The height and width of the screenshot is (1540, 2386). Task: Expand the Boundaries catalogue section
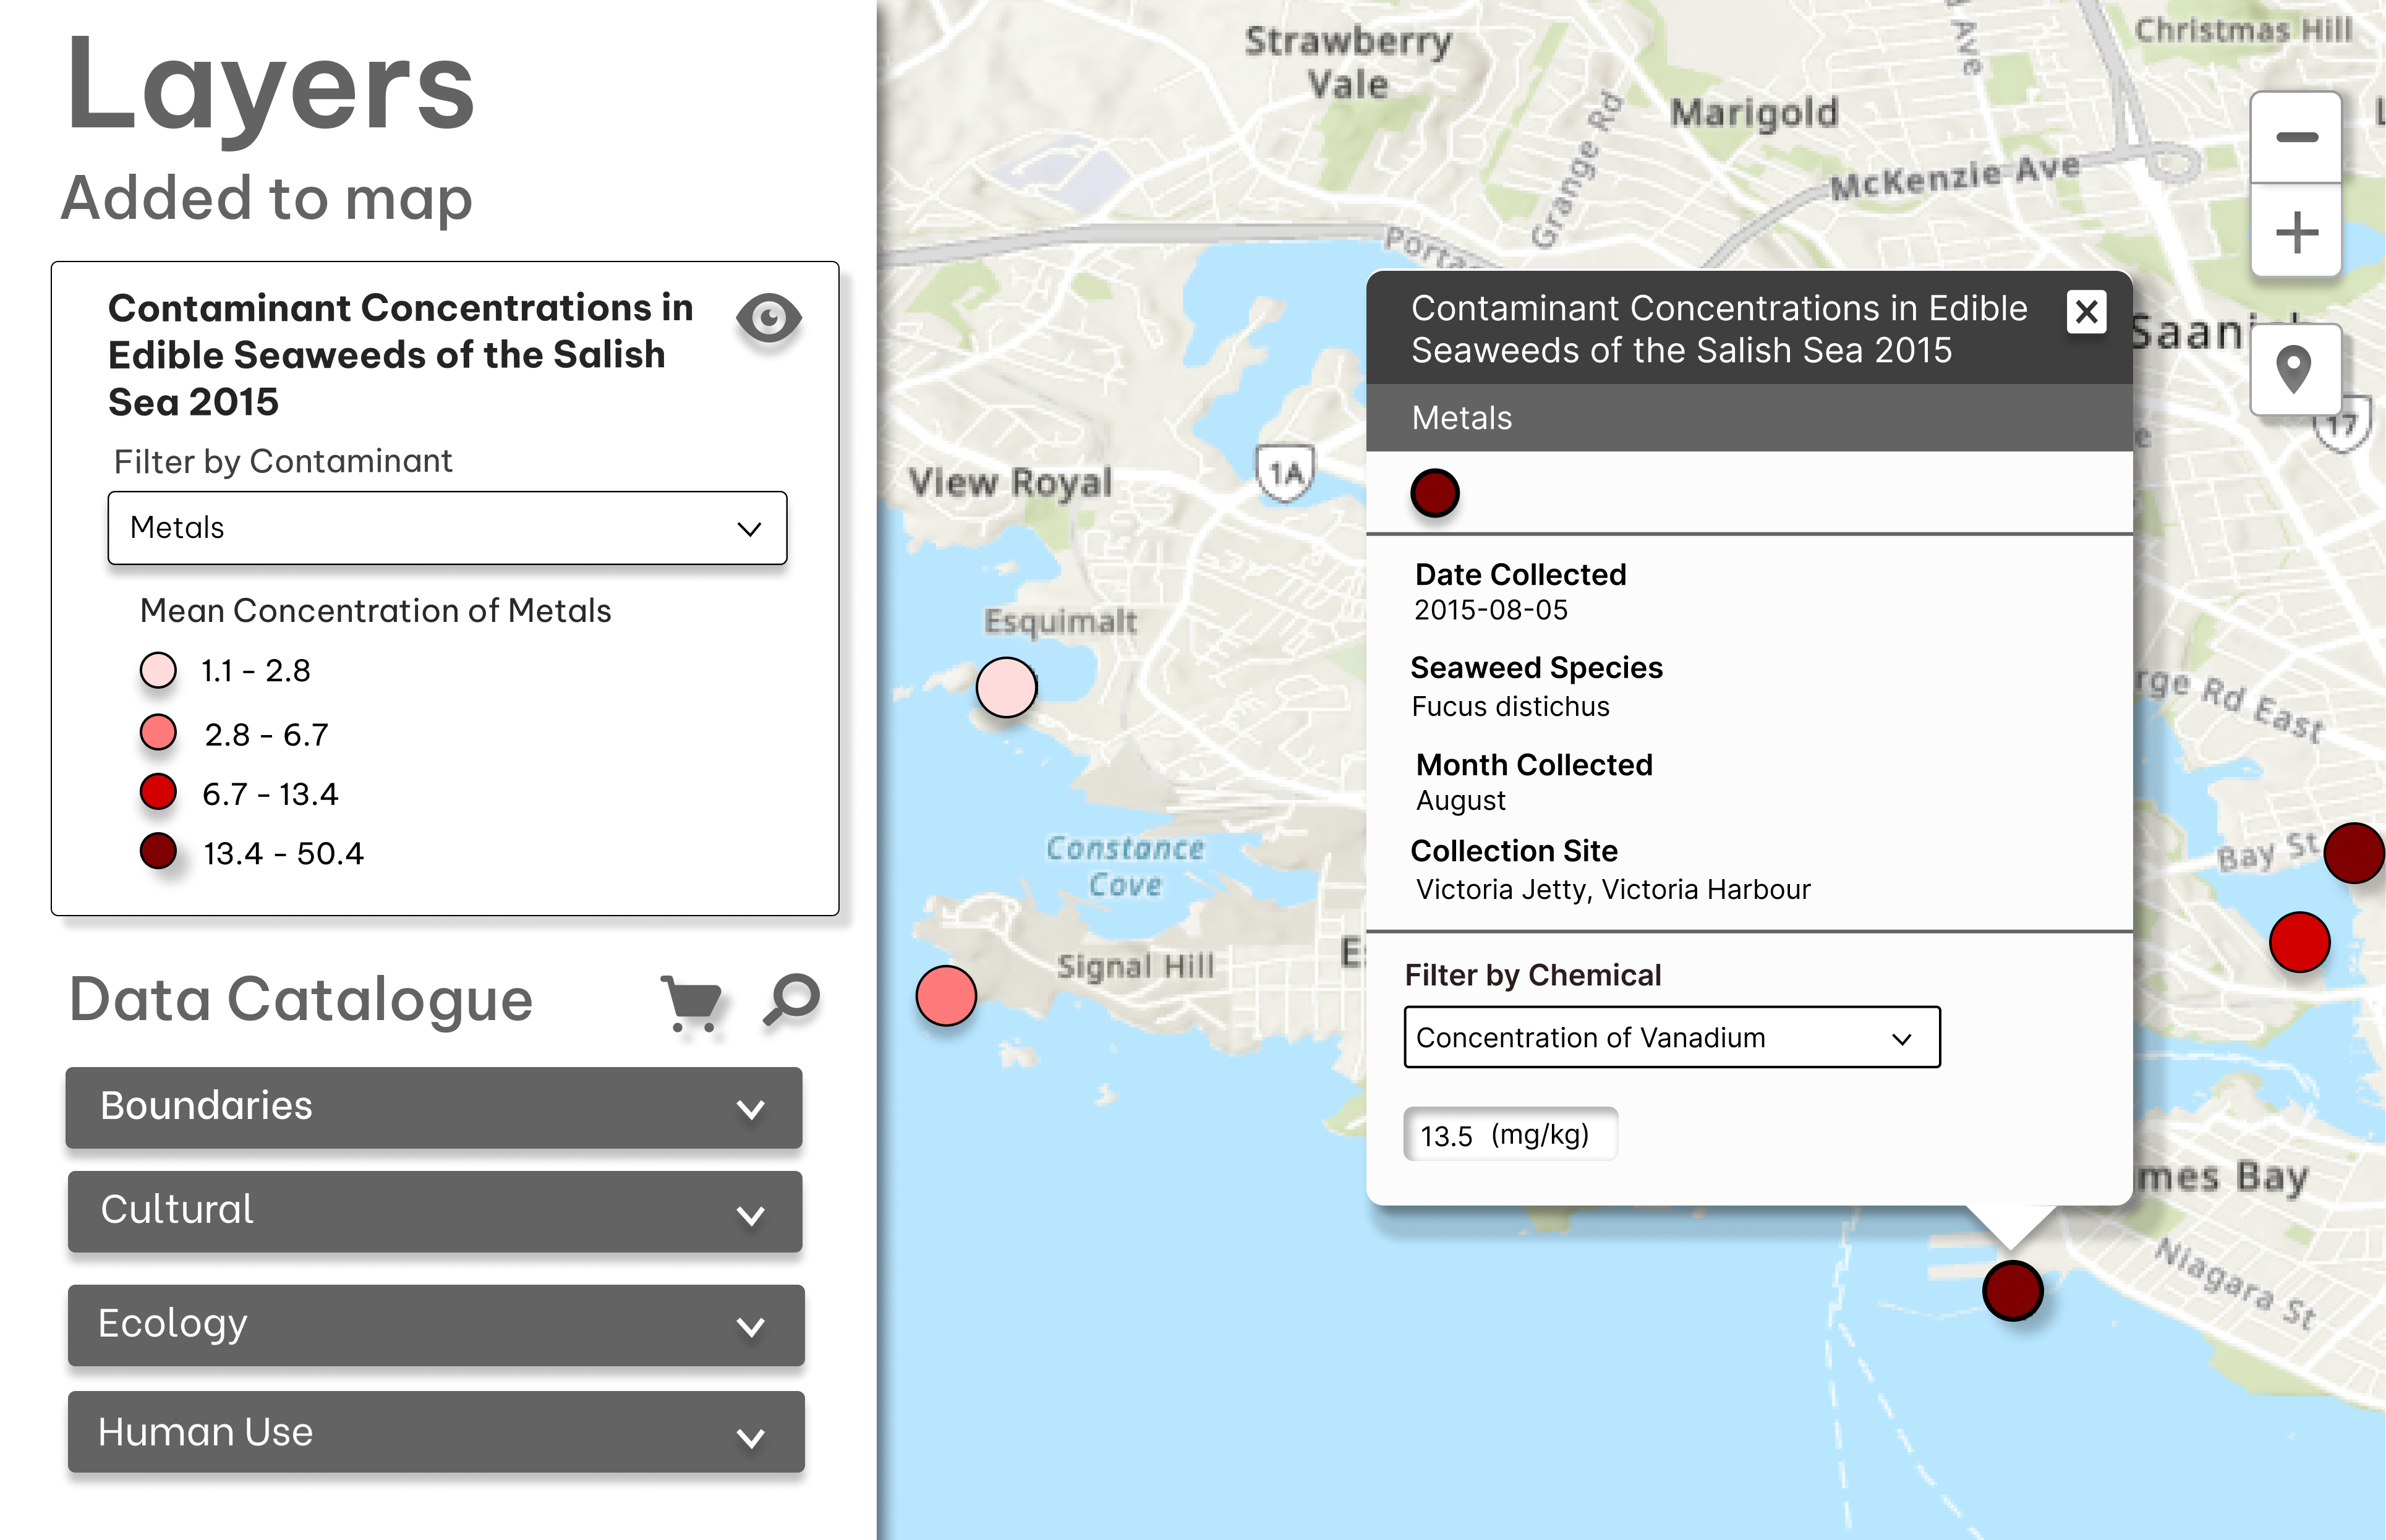click(434, 1107)
